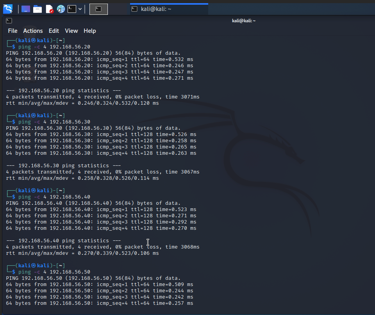Click rtt line with 0.270/0.339/0.523/0.106
This screenshot has width=375, height=315.
(x=82, y=253)
